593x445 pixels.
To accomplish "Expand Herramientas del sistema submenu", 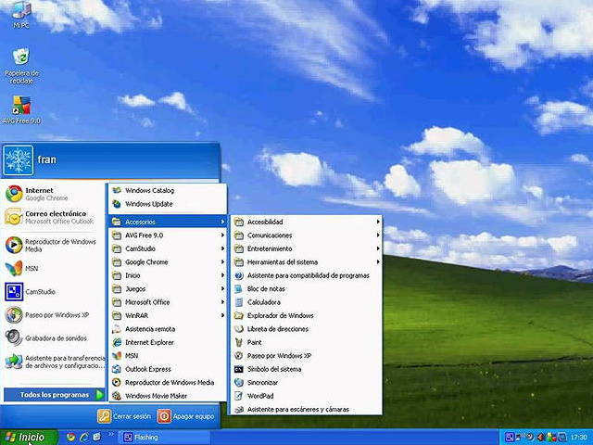I will pyautogui.click(x=307, y=262).
